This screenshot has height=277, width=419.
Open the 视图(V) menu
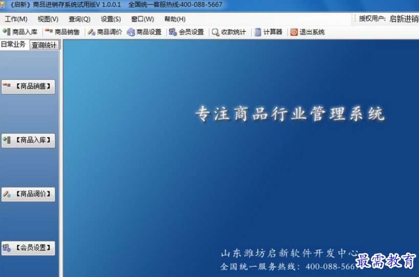tap(48, 19)
